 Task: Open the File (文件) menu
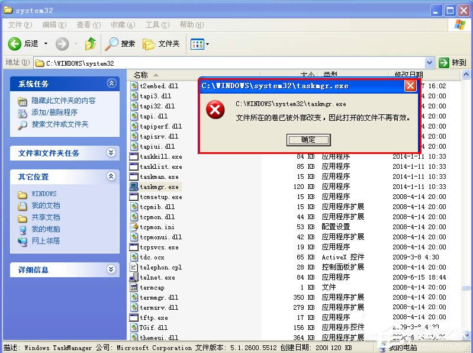coord(20,25)
